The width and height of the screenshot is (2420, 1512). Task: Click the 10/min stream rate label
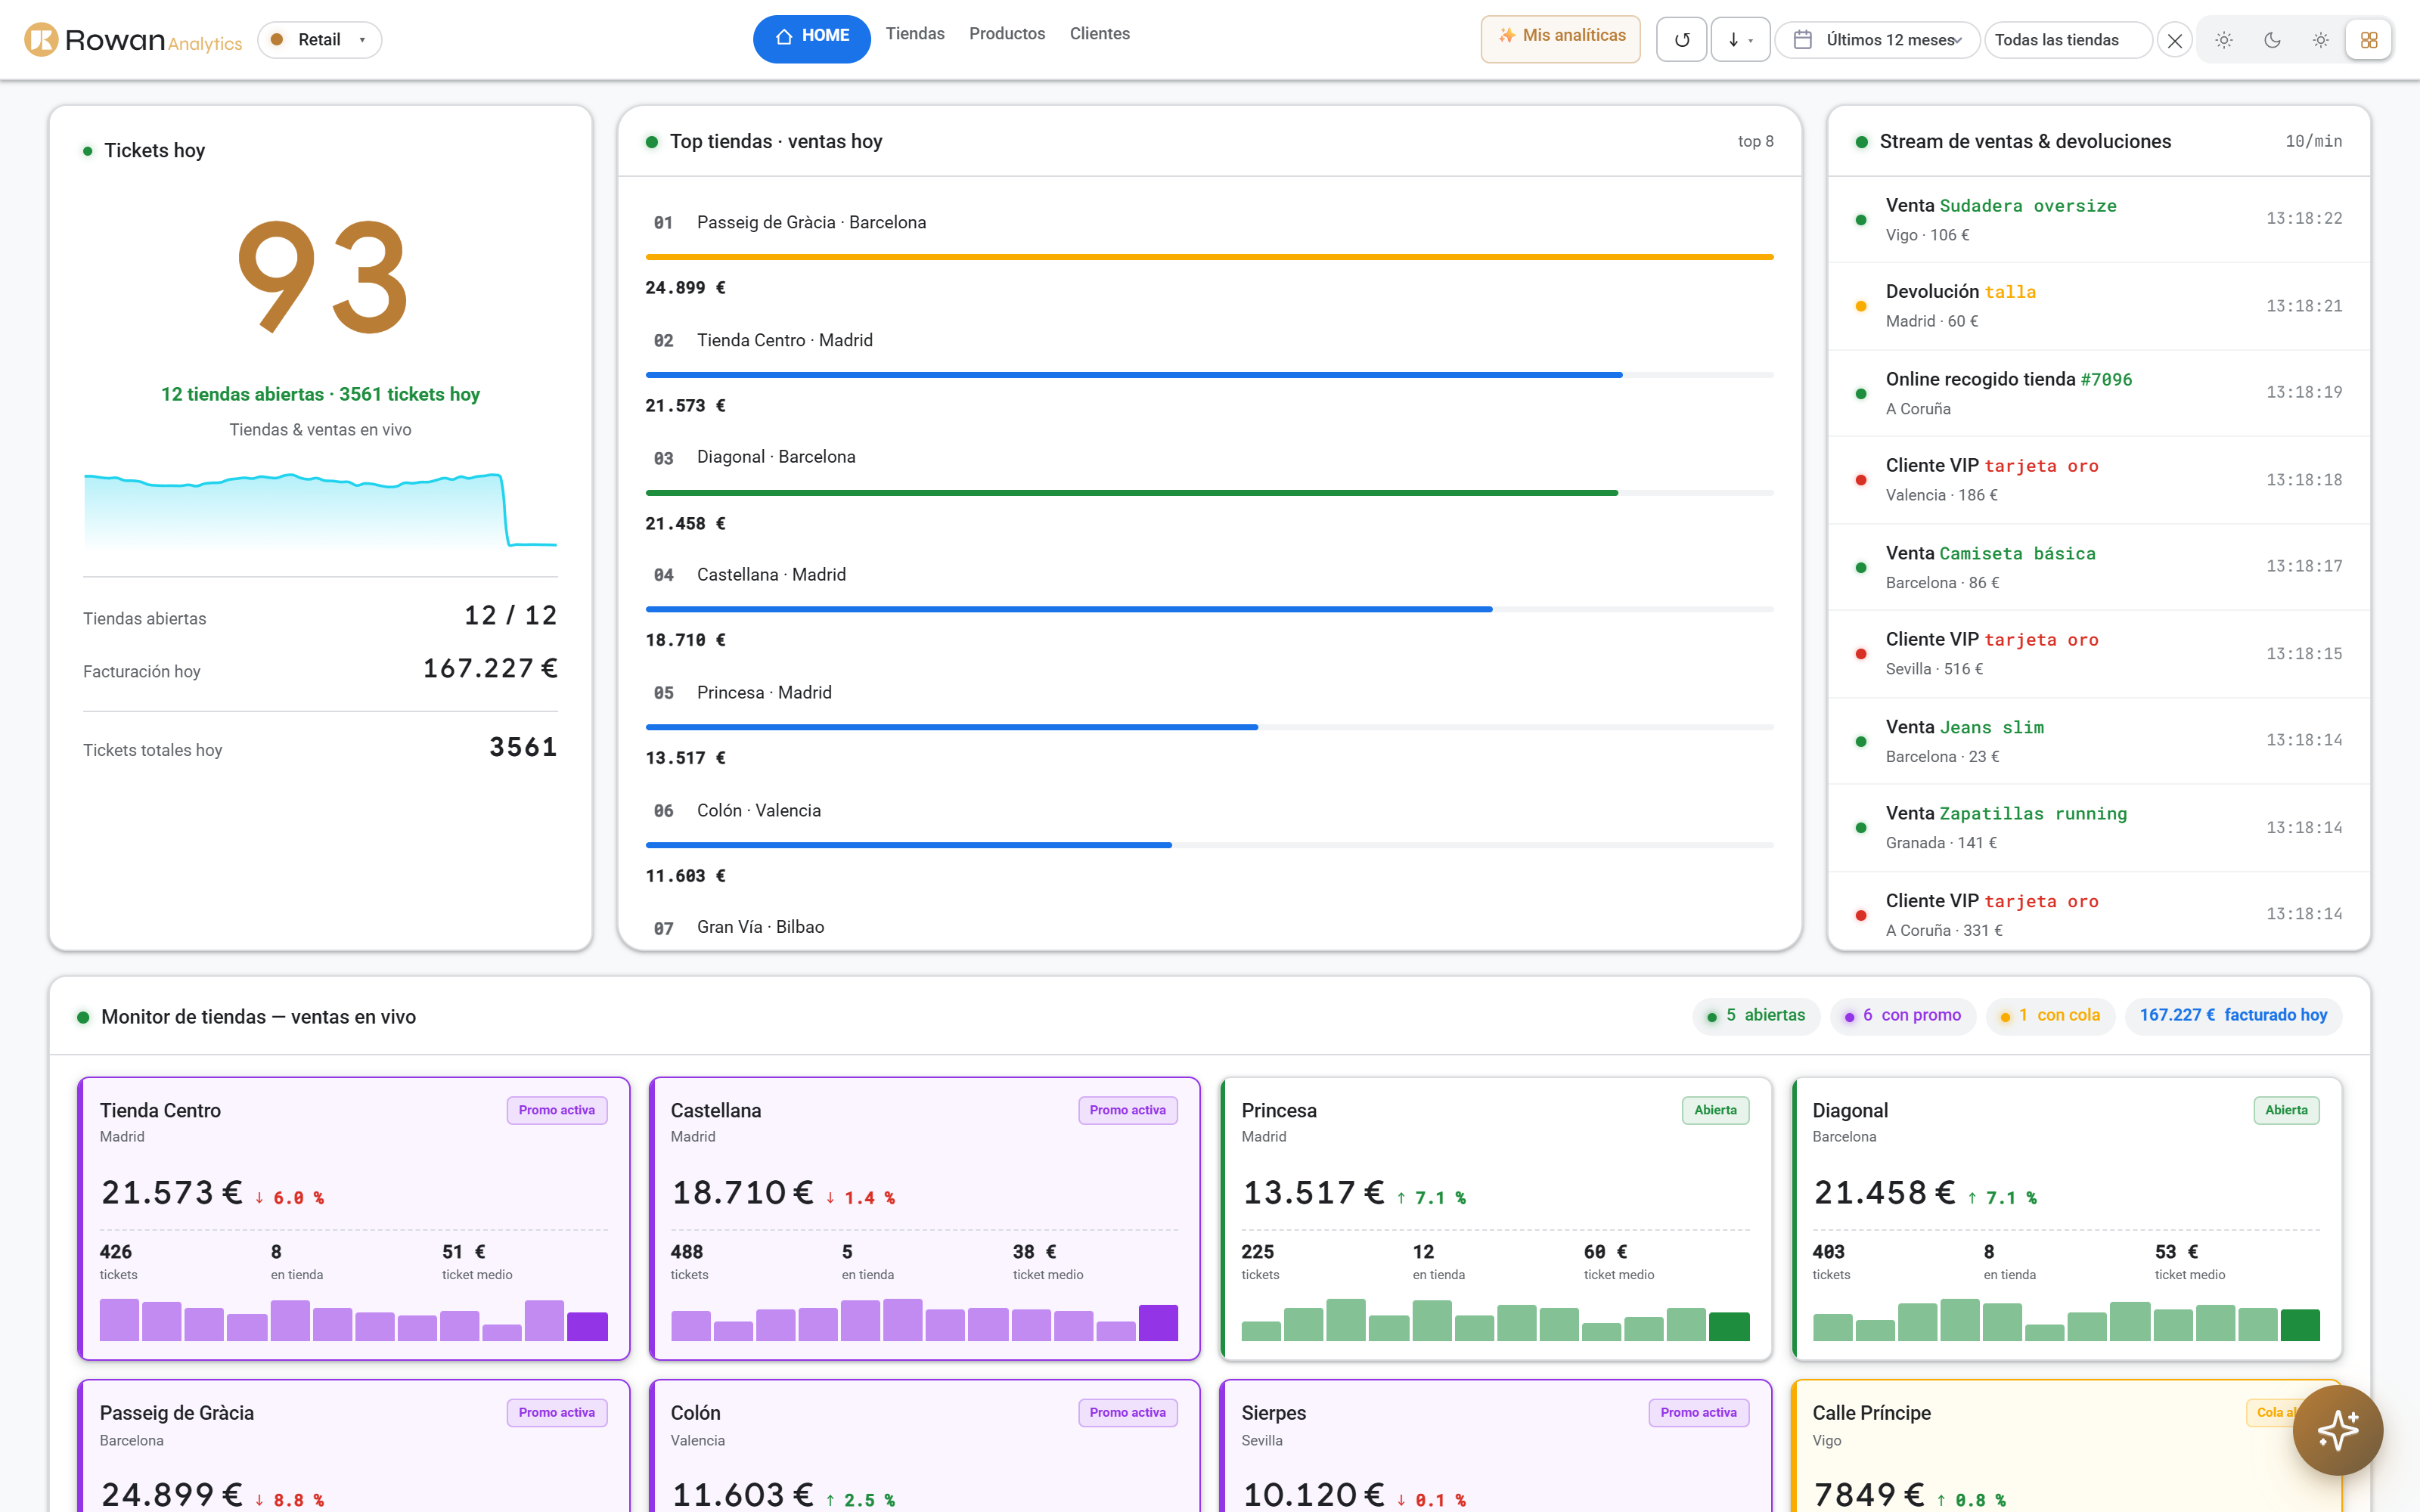point(2313,141)
